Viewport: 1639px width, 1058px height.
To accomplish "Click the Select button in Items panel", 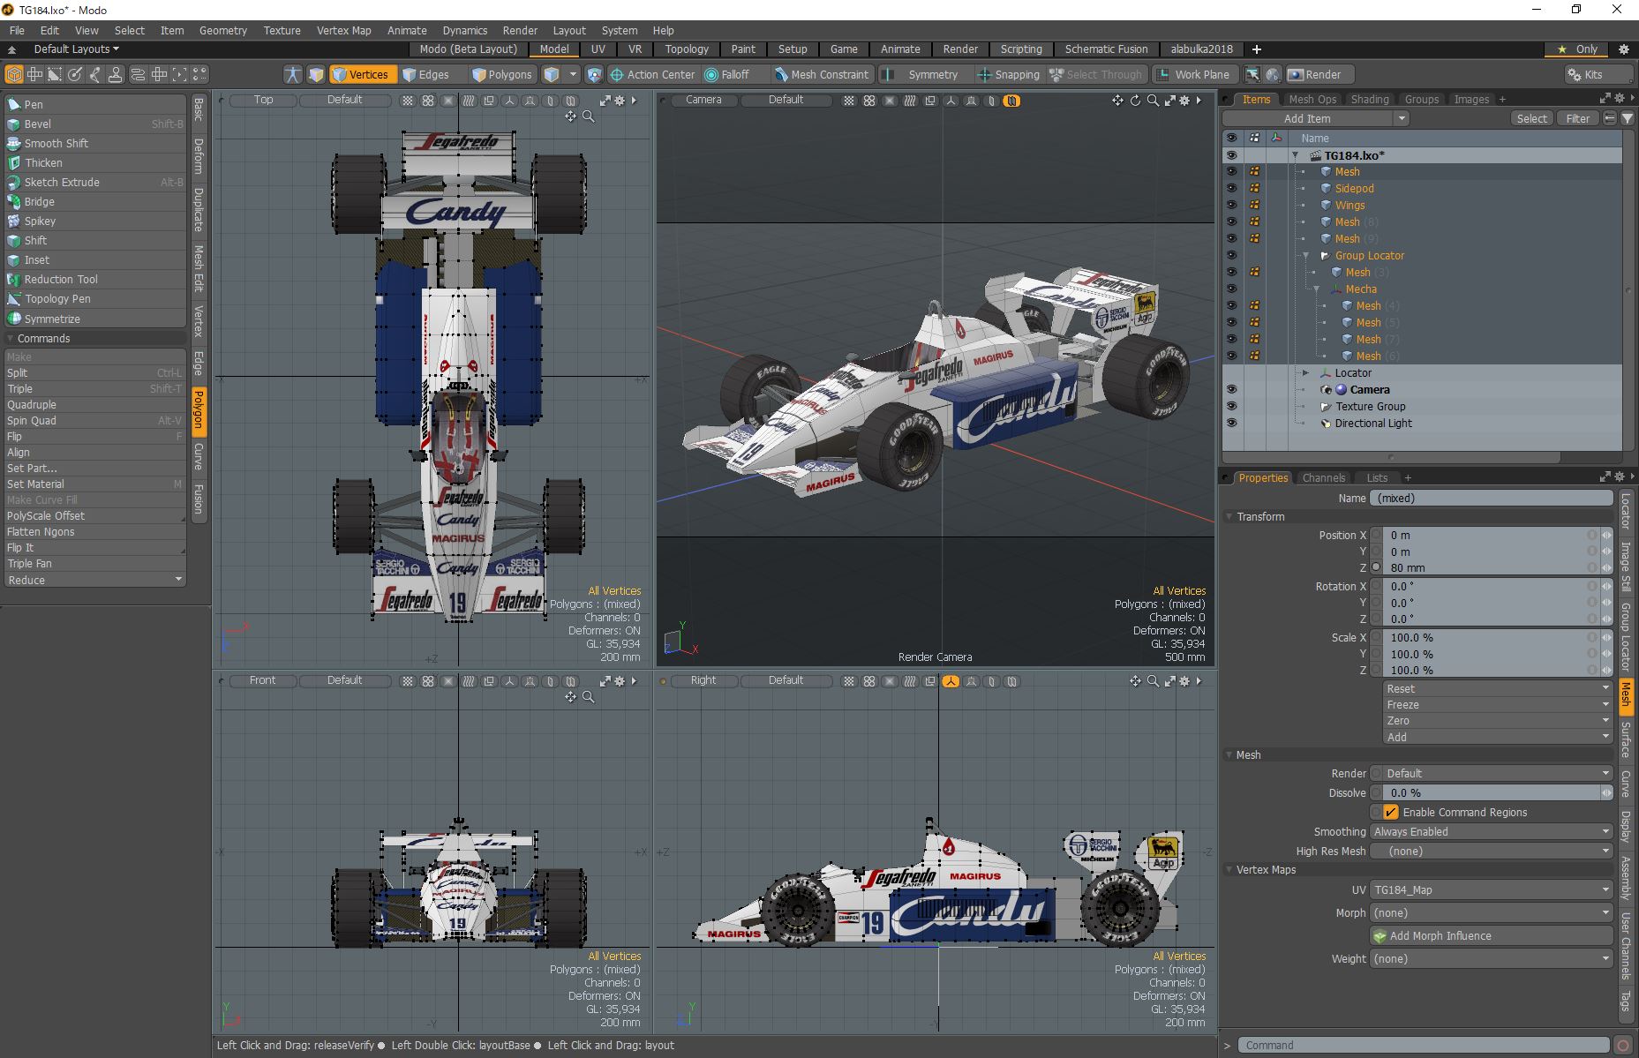I will pos(1531,118).
